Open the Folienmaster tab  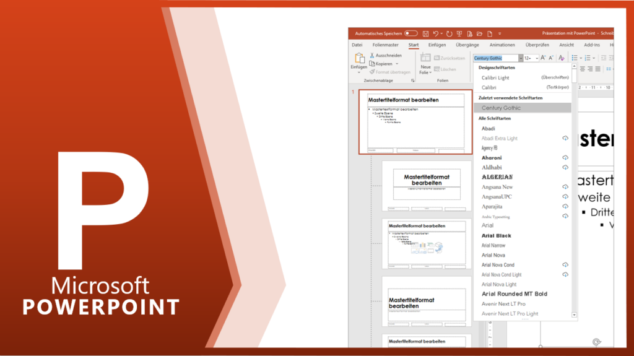click(x=385, y=45)
